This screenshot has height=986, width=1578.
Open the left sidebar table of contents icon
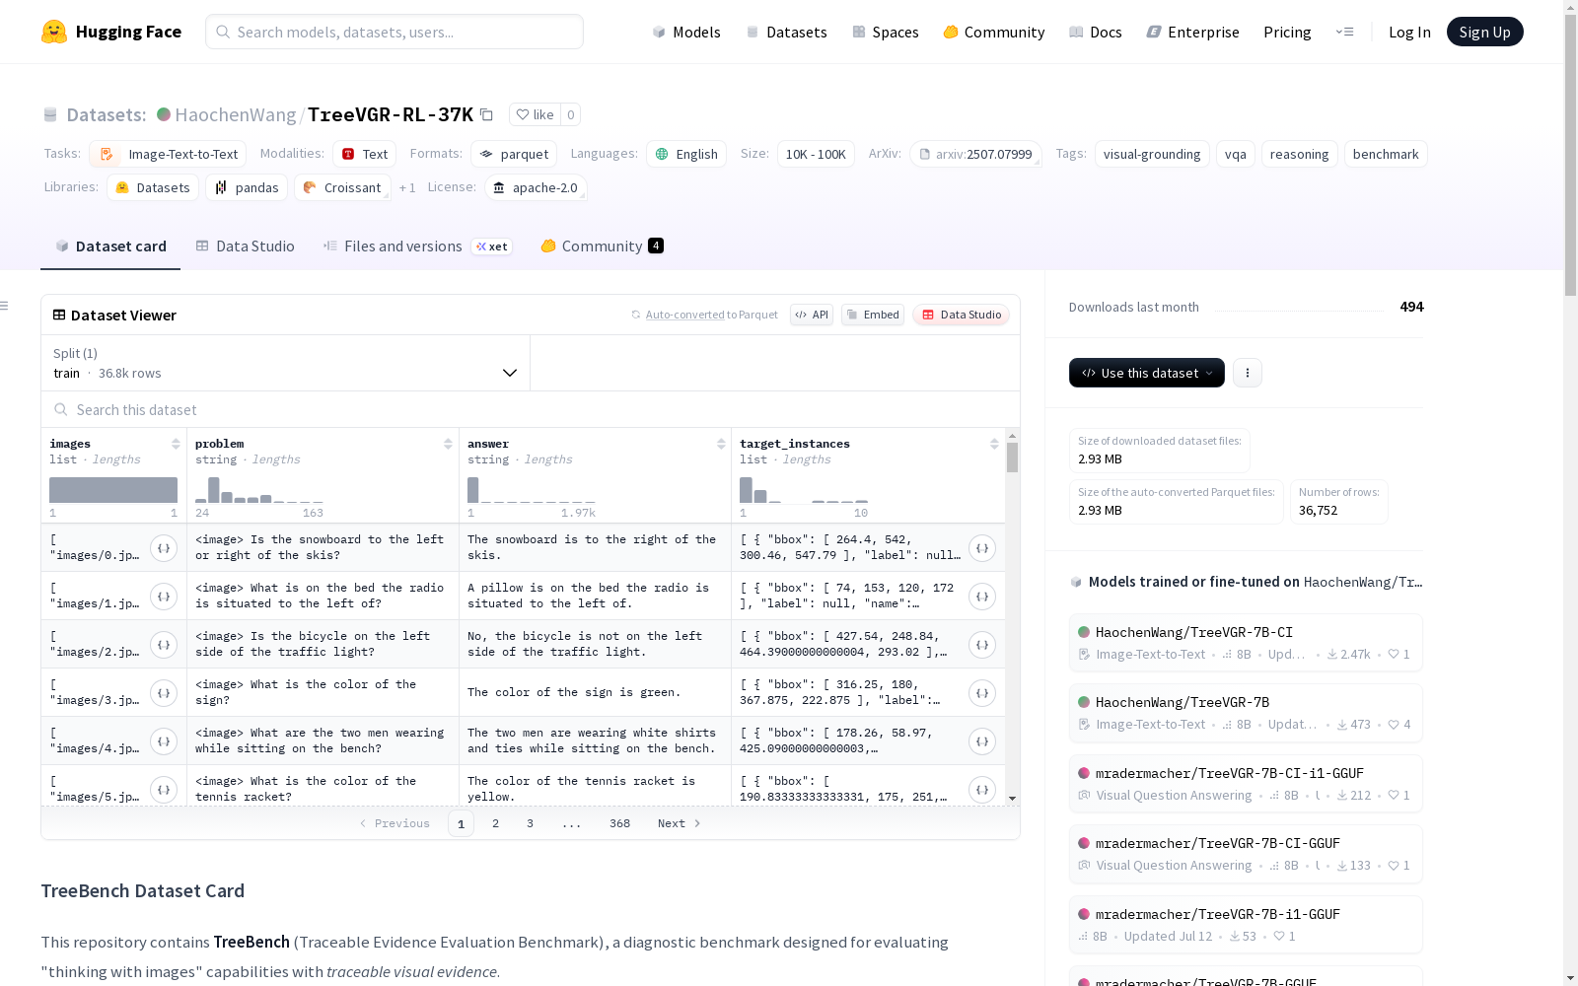4,306
